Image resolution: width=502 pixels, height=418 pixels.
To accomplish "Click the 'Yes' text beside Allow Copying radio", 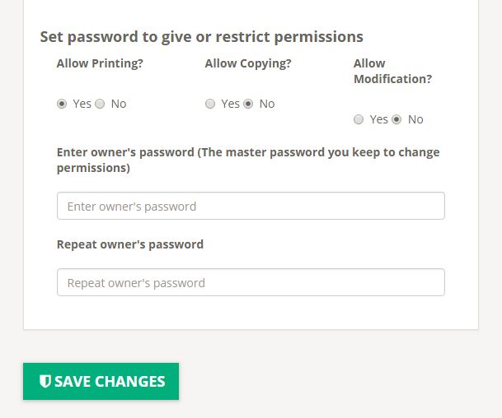I will tap(230, 104).
